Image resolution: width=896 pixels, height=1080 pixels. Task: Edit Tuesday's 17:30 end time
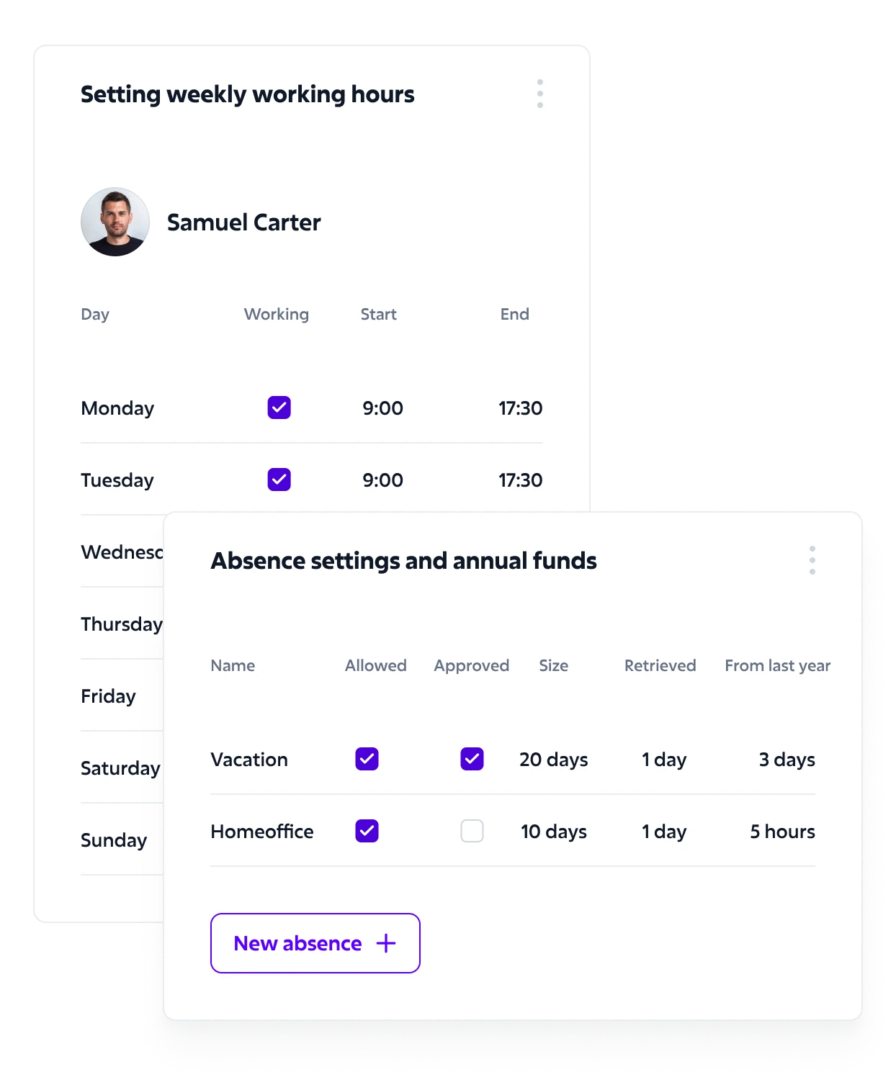(521, 480)
